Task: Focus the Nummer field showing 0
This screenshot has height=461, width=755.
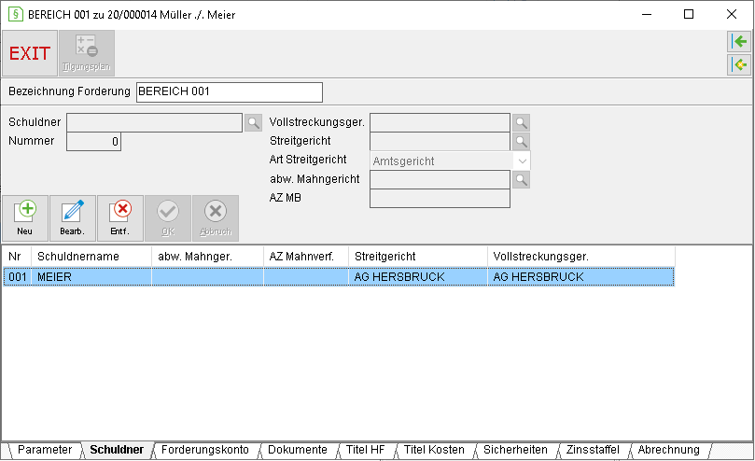Action: click(x=93, y=142)
